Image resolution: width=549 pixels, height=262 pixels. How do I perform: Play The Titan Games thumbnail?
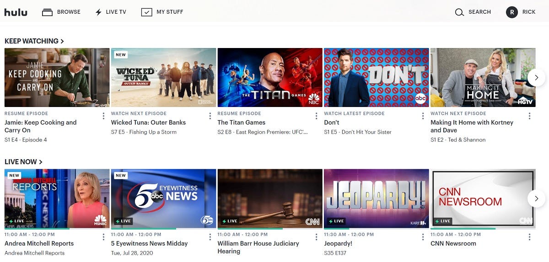(270, 78)
